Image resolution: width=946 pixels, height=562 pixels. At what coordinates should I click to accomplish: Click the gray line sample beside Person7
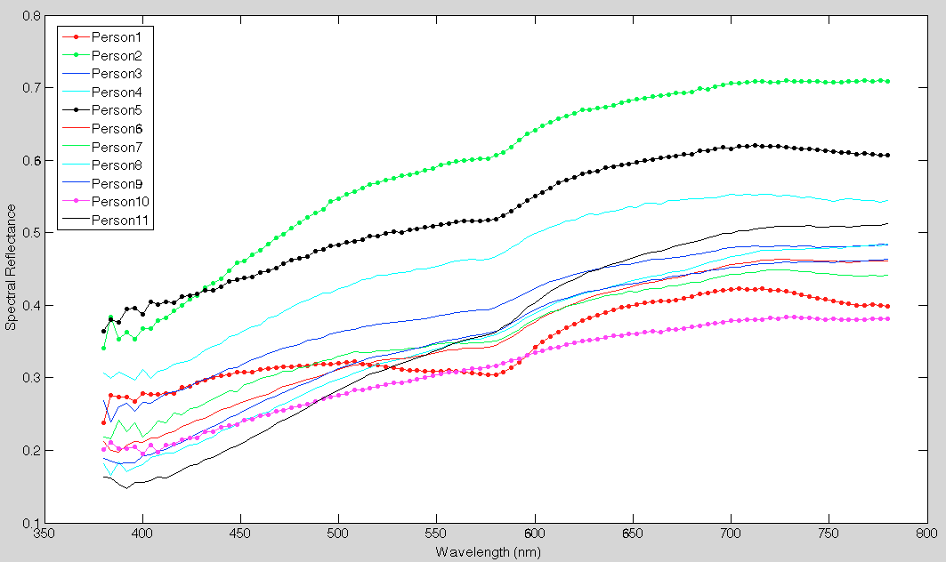coord(76,145)
